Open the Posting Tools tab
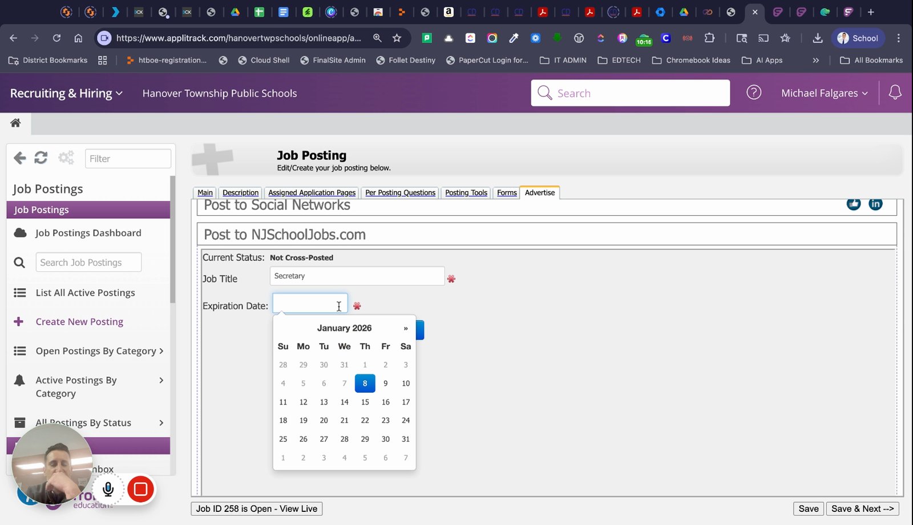Viewport: 913px width, 525px height. pos(466,193)
